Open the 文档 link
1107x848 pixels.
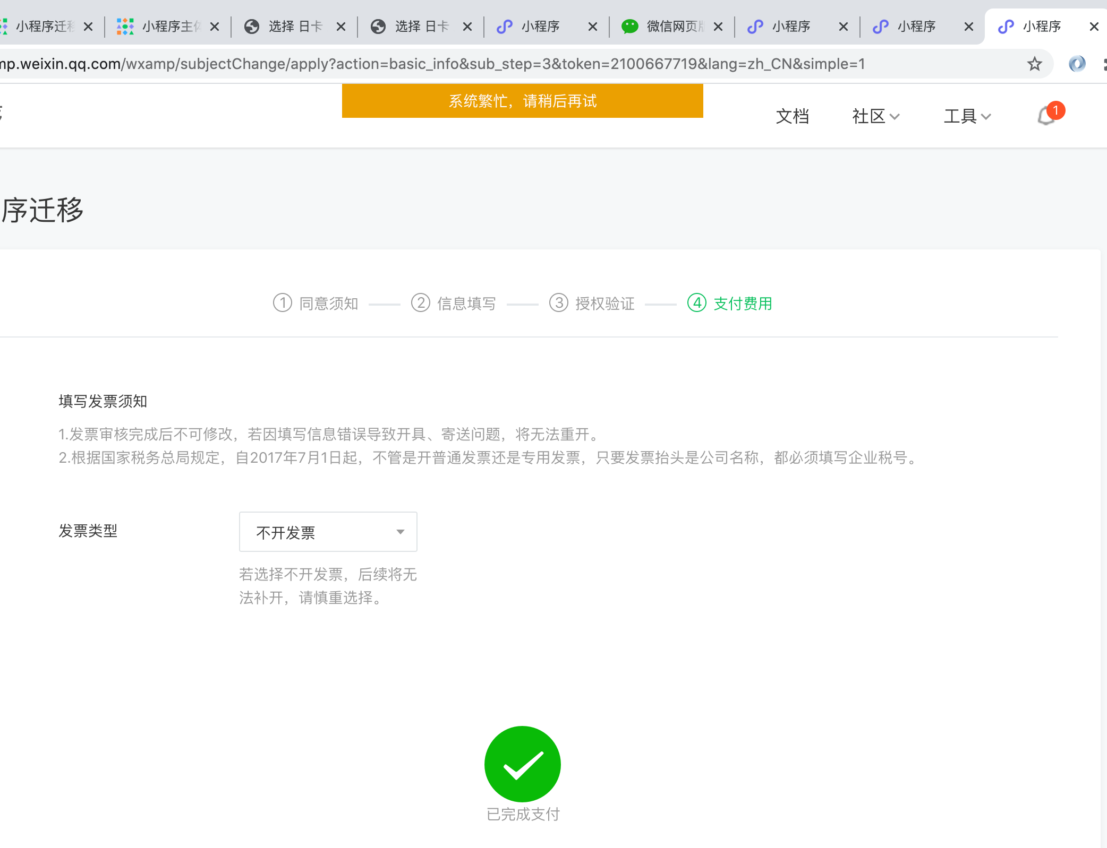click(792, 116)
